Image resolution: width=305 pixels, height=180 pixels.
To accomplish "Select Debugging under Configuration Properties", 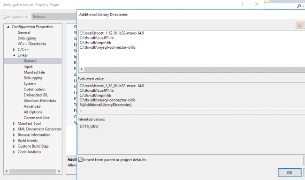I will tap(27, 38).
